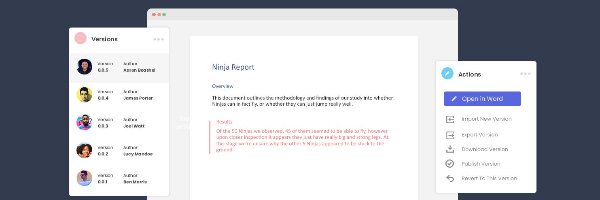Image resolution: width=600 pixels, height=200 pixels.
Task: Click Ben Morris's avatar
Action: (85, 179)
